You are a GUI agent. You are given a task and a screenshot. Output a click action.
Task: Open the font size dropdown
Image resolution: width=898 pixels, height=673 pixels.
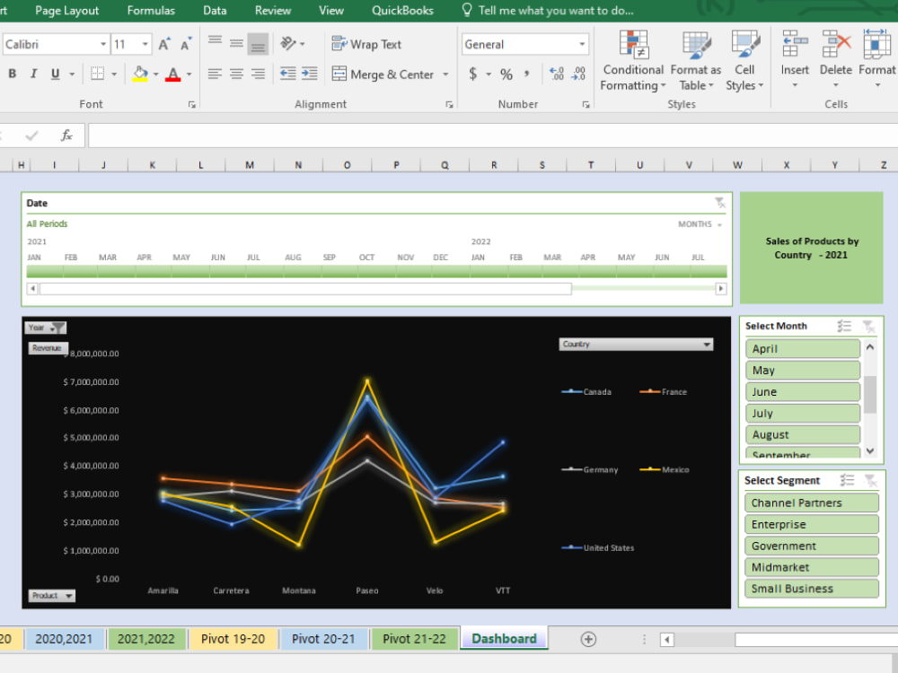coord(145,44)
